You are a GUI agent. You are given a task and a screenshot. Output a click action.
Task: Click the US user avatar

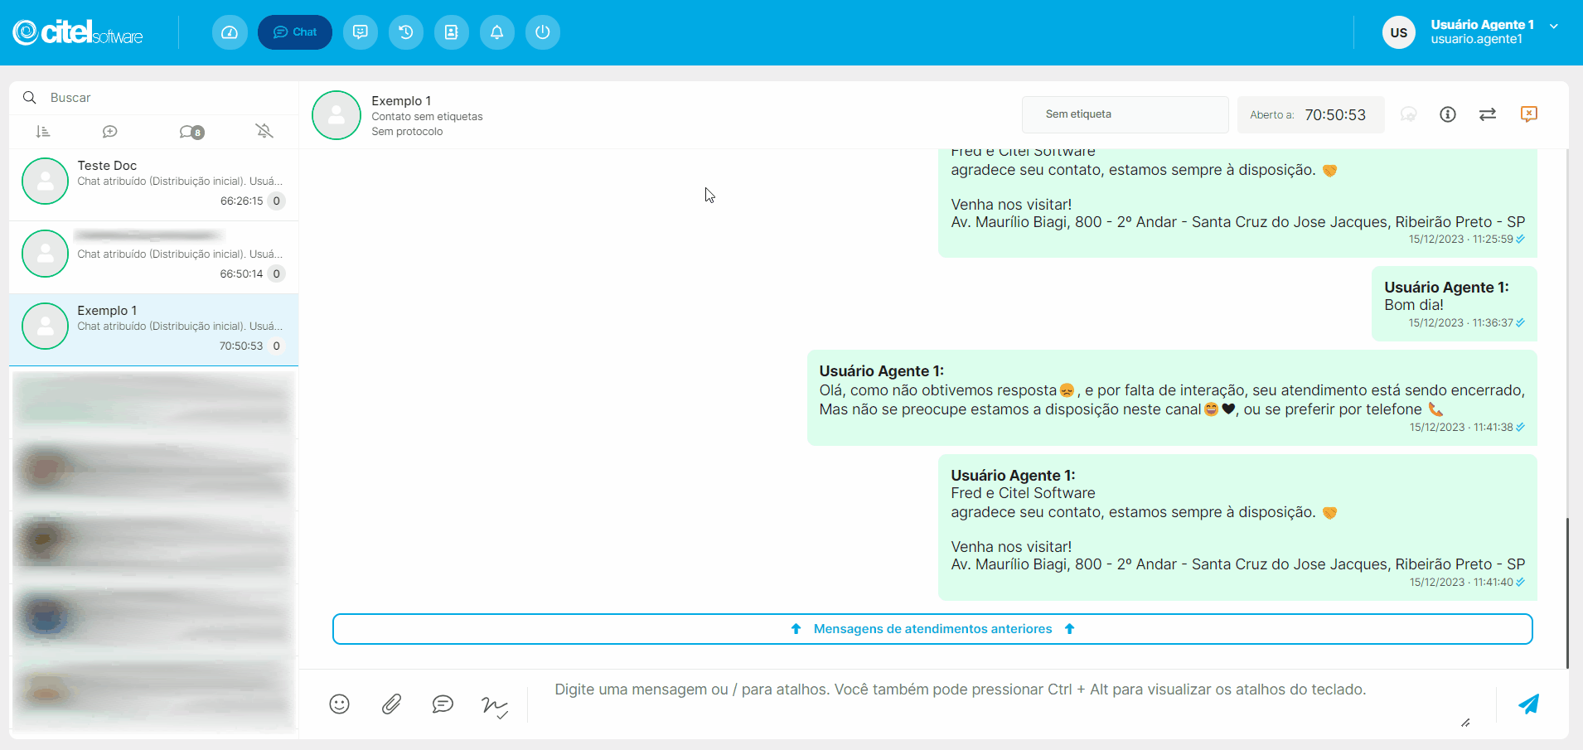(x=1399, y=32)
